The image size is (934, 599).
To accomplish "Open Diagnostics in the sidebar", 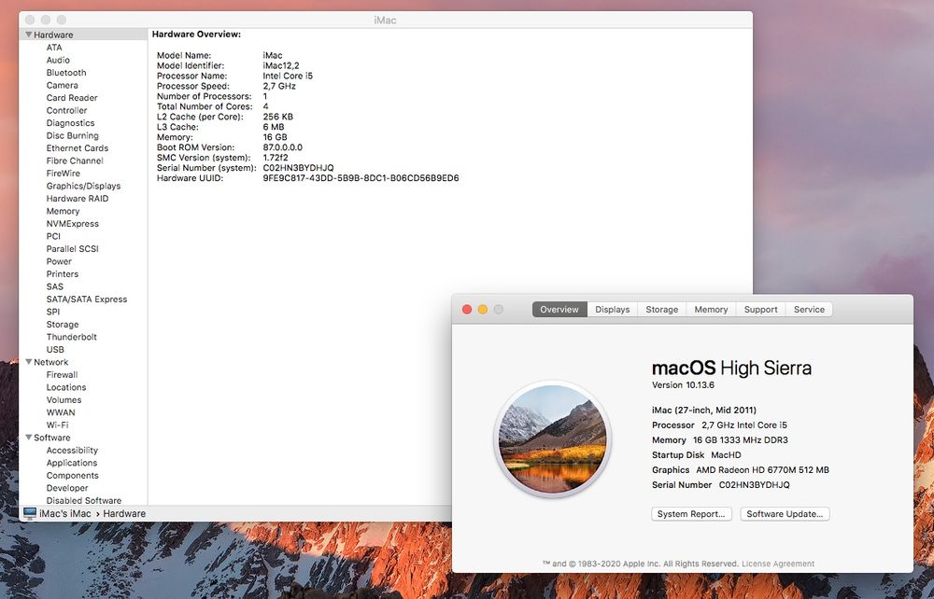I will [x=70, y=123].
